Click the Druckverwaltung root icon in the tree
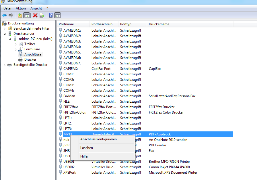The image size is (257, 180). (4, 23)
